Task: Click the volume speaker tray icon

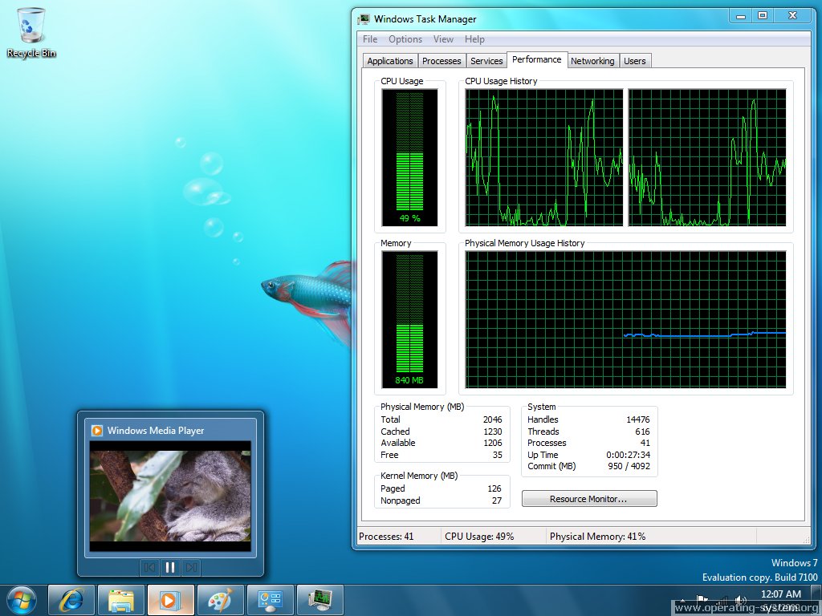Action: (741, 600)
